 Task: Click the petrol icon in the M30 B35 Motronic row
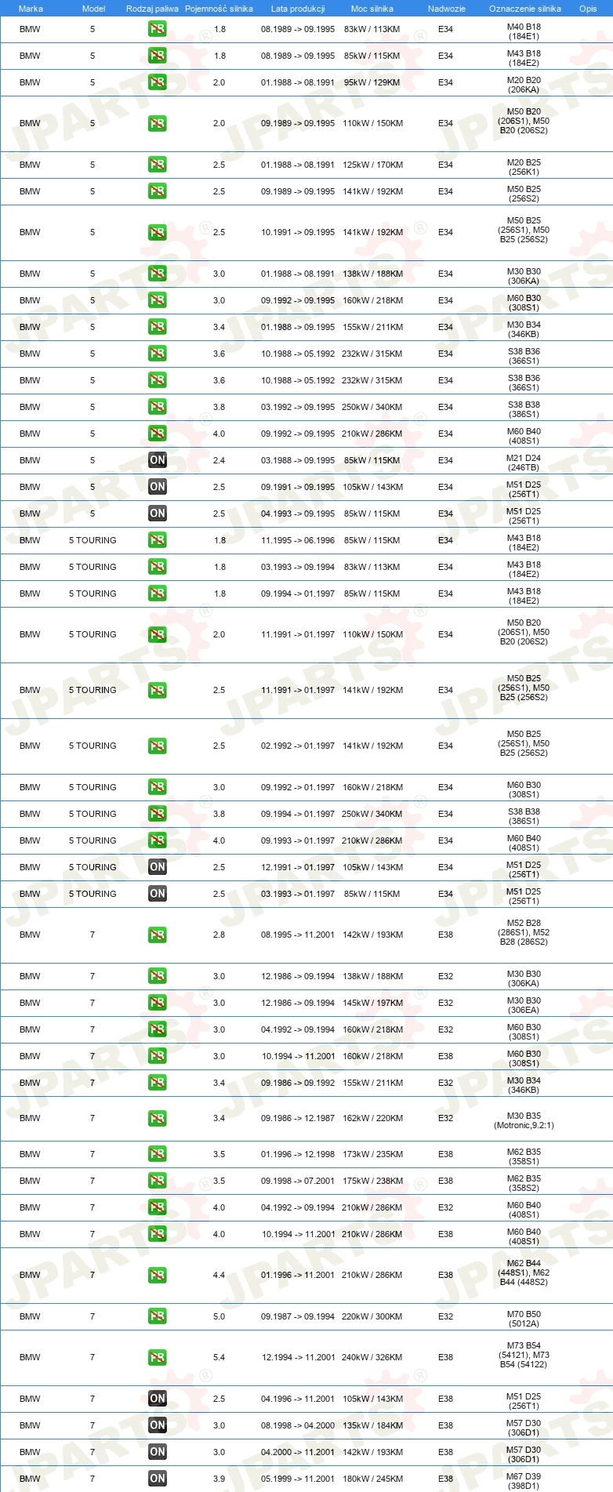[x=158, y=1118]
